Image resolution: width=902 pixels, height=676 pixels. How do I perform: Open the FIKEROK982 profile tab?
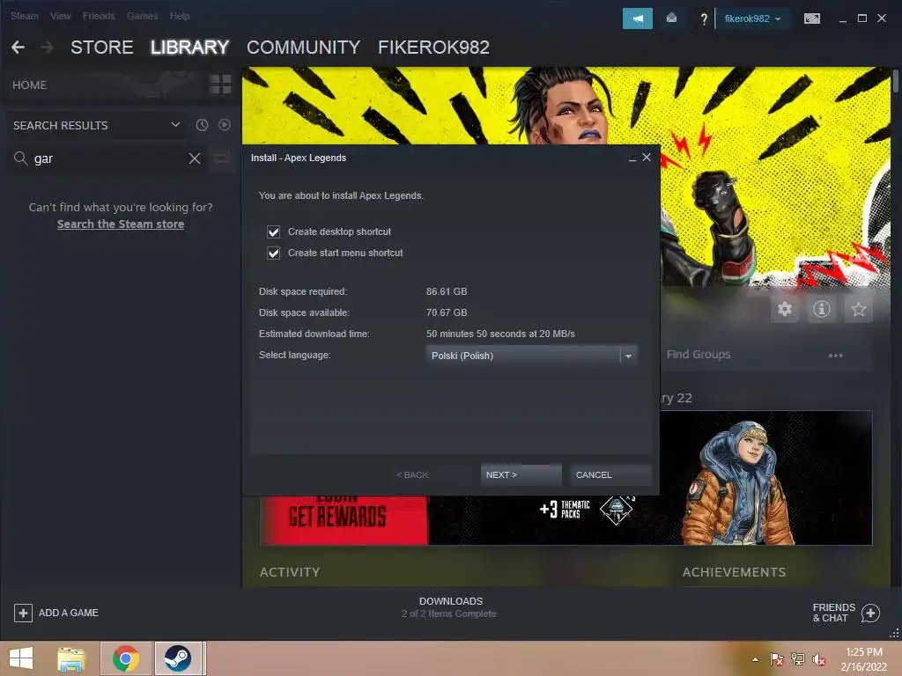pyautogui.click(x=433, y=48)
